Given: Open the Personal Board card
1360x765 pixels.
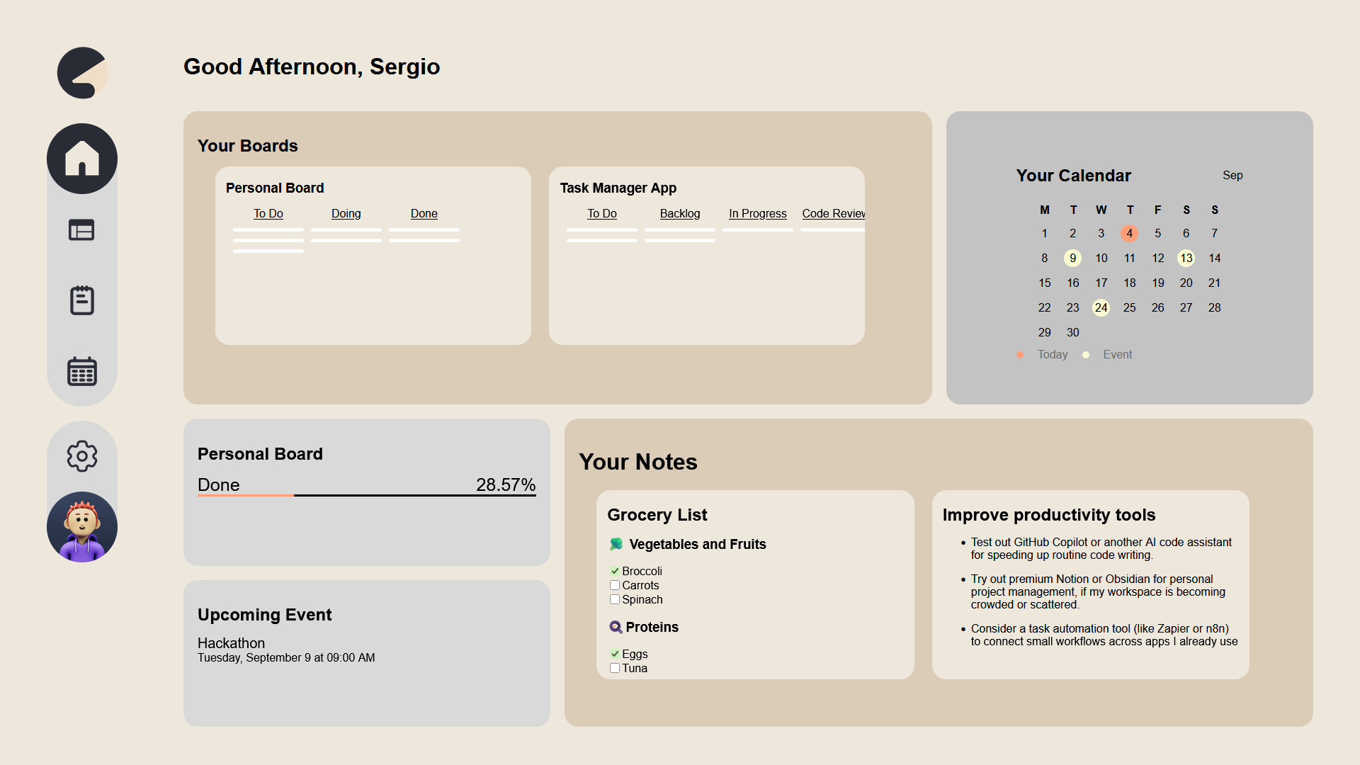Looking at the screenshot, I should click(373, 256).
